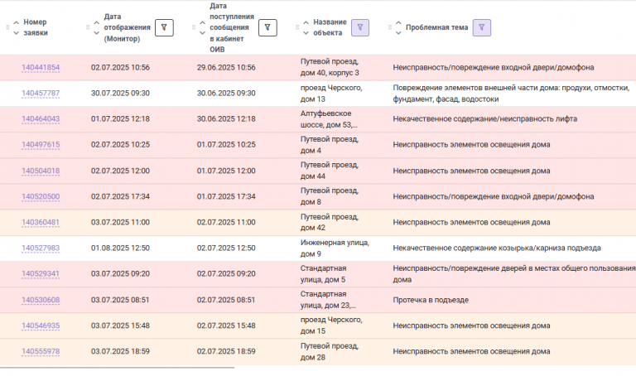636x376 pixels.
Task: Open filter for Проблемная тема column
Action: 482,27
